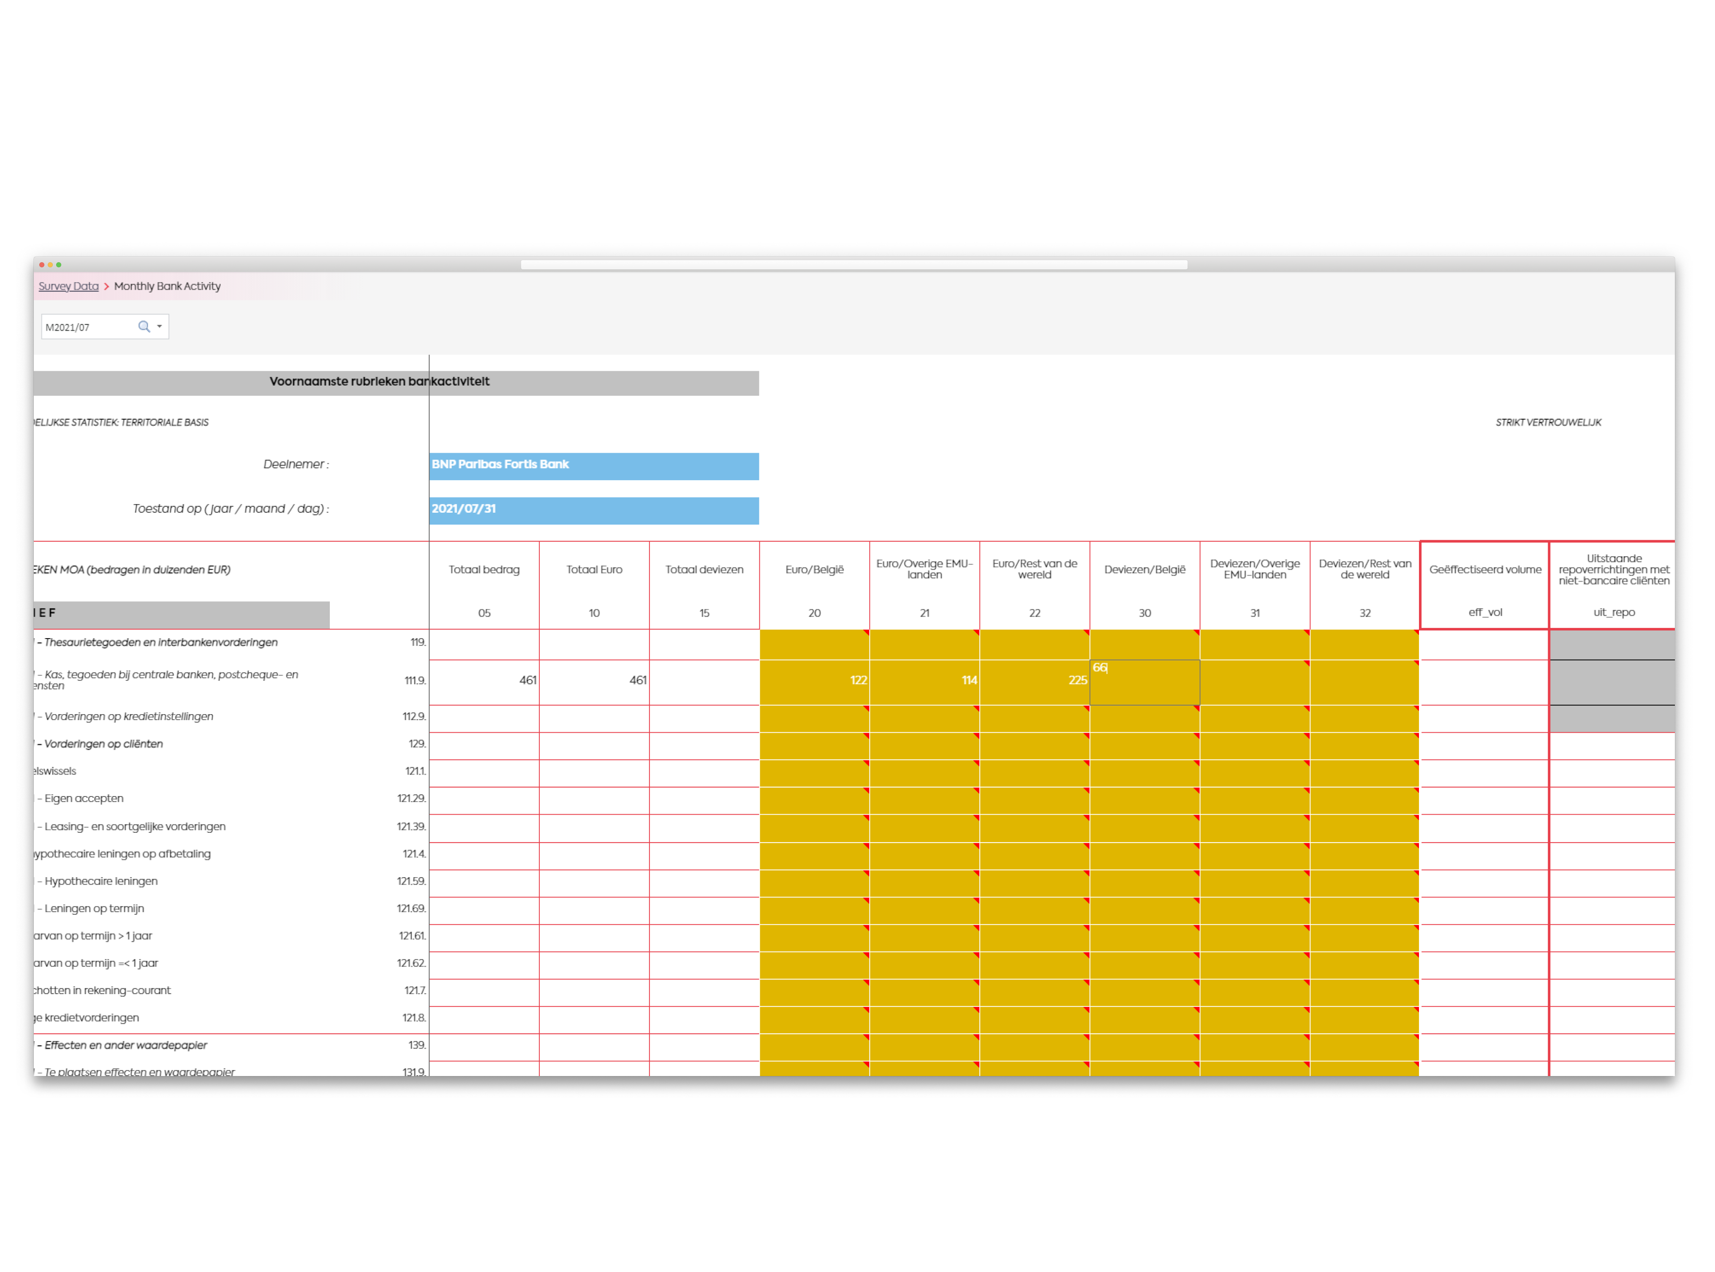Click the Thesaurietegoeden en interbankenvorderingen row label
Screen dimensions: 1715x1272
coord(160,642)
